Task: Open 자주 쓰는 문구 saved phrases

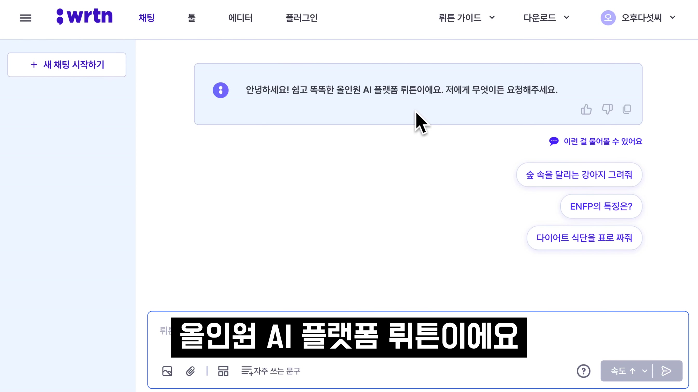Action: pyautogui.click(x=271, y=371)
